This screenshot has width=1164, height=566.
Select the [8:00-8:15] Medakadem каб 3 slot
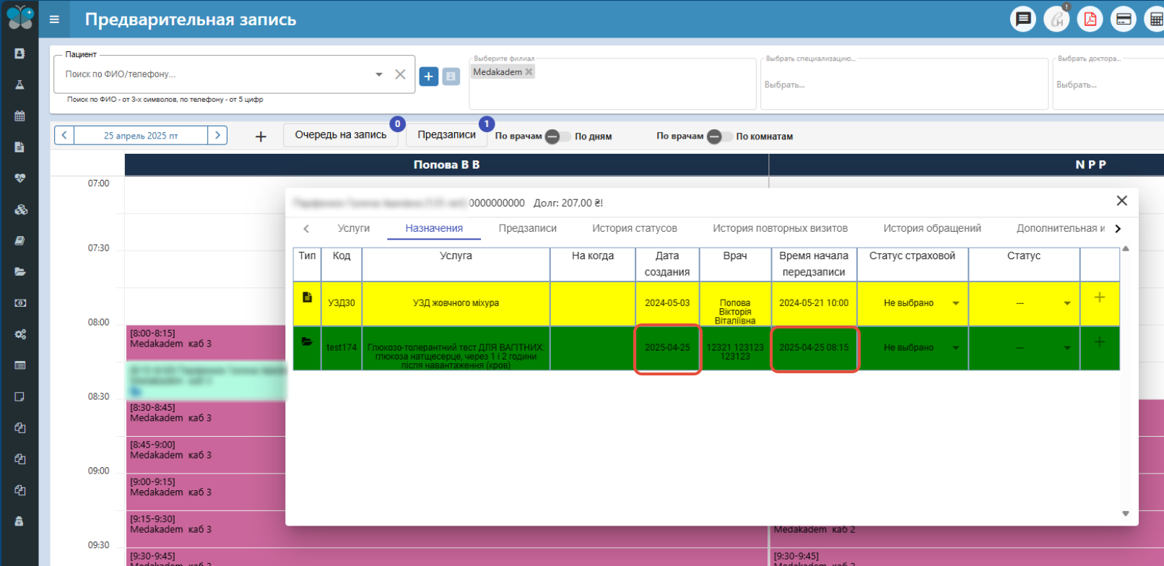207,343
